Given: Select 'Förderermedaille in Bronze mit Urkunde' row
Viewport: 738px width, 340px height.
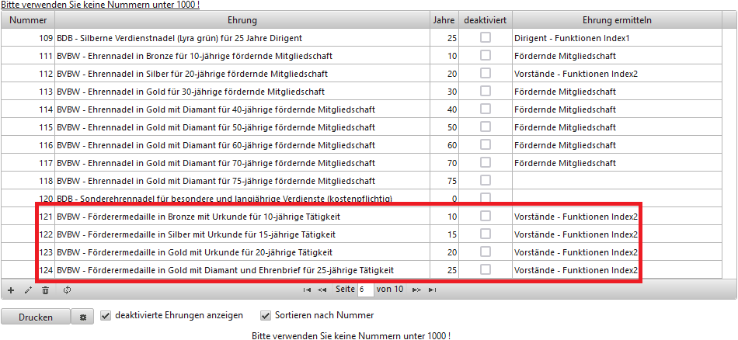Looking at the screenshot, I should point(361,217).
